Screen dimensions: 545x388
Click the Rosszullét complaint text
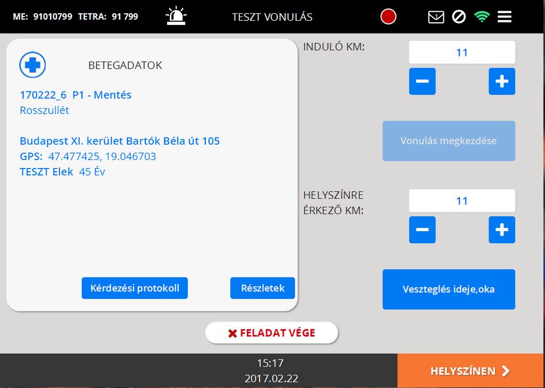tap(45, 111)
